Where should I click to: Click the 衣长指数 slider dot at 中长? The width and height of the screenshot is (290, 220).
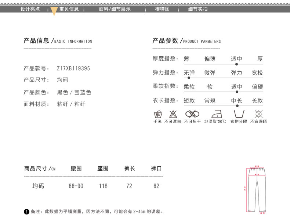pyautogui.click(x=237, y=106)
